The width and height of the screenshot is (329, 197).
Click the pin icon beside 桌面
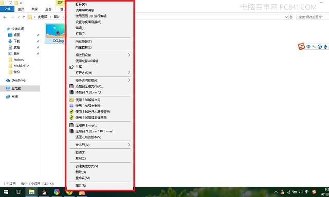click(x=38, y=35)
